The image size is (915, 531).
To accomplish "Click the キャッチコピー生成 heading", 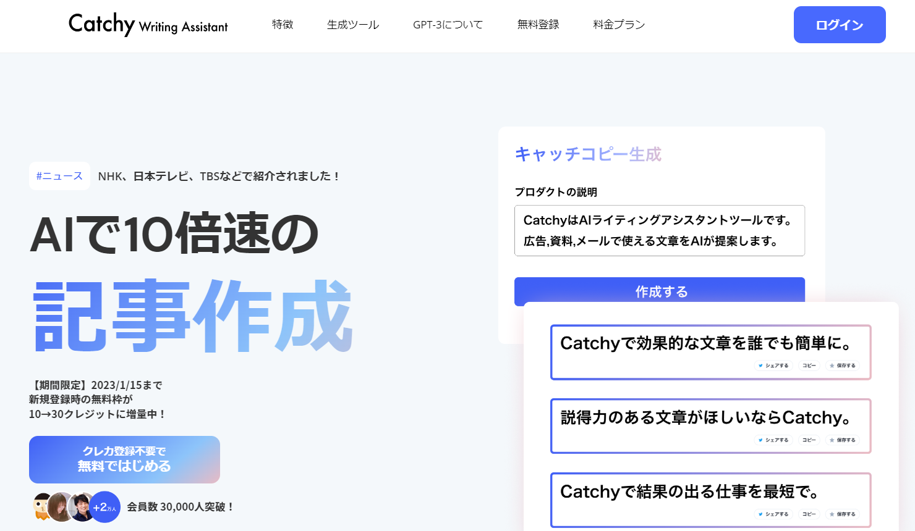I will [588, 154].
